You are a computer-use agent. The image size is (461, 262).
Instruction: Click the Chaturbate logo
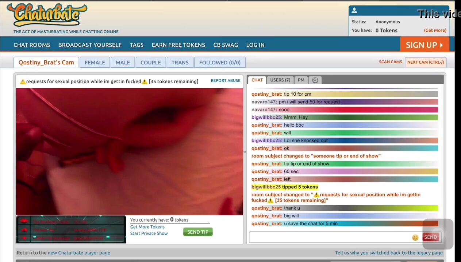47,15
